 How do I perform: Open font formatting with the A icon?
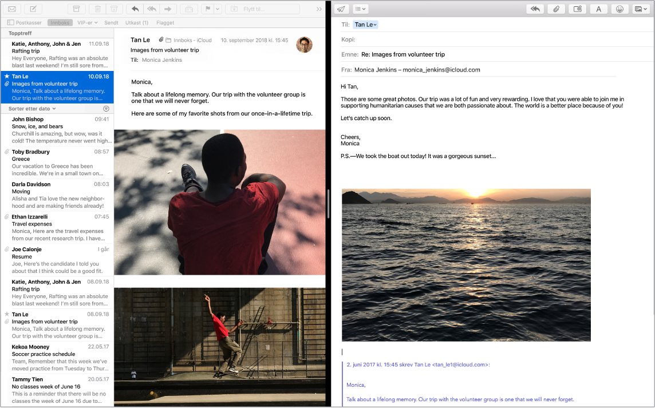598,9
